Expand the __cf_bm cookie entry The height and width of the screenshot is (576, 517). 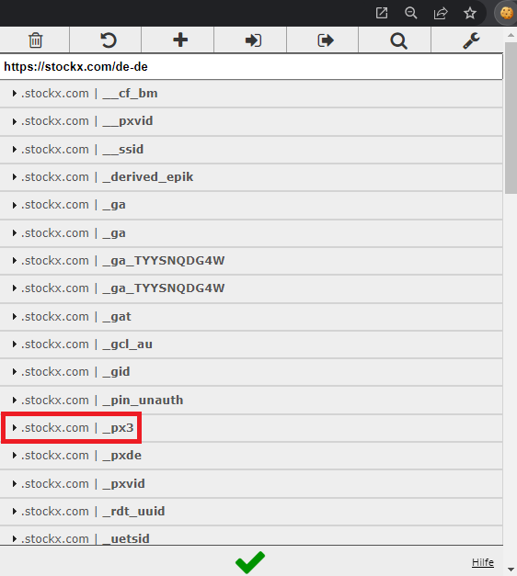pos(251,94)
